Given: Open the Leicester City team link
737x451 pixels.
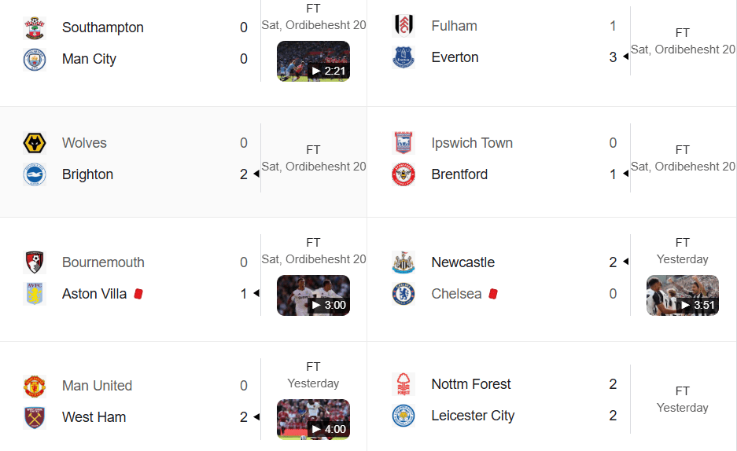Looking at the screenshot, I should point(473,416).
